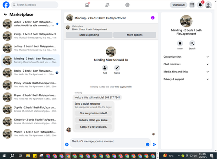Open the View buyer profile link
The image size is (217, 159).
pyautogui.click(x=123, y=87)
